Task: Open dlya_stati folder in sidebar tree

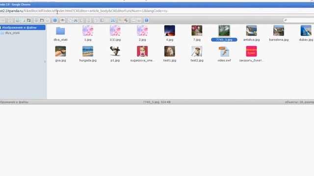Action: [12, 33]
